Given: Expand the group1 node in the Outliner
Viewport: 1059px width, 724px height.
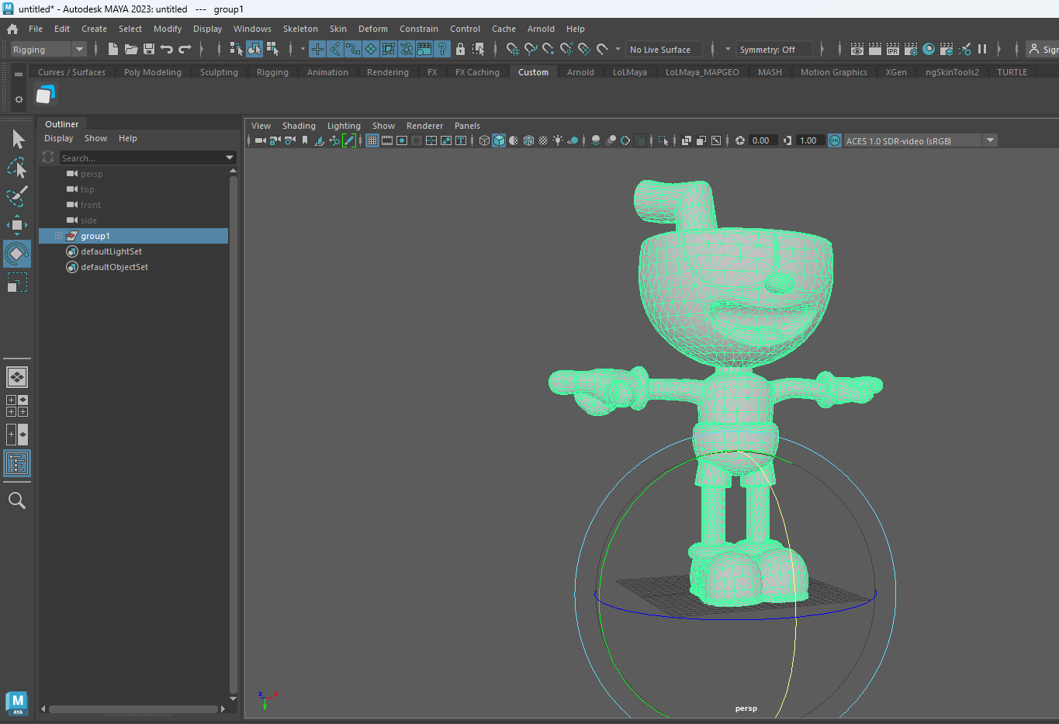Looking at the screenshot, I should (58, 236).
